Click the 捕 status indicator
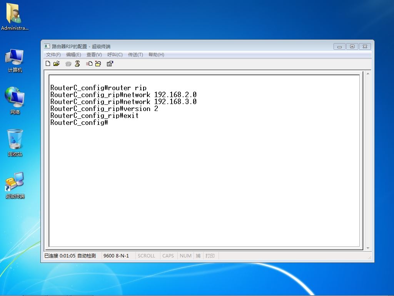Screen dimensions: 394x296 198,256
